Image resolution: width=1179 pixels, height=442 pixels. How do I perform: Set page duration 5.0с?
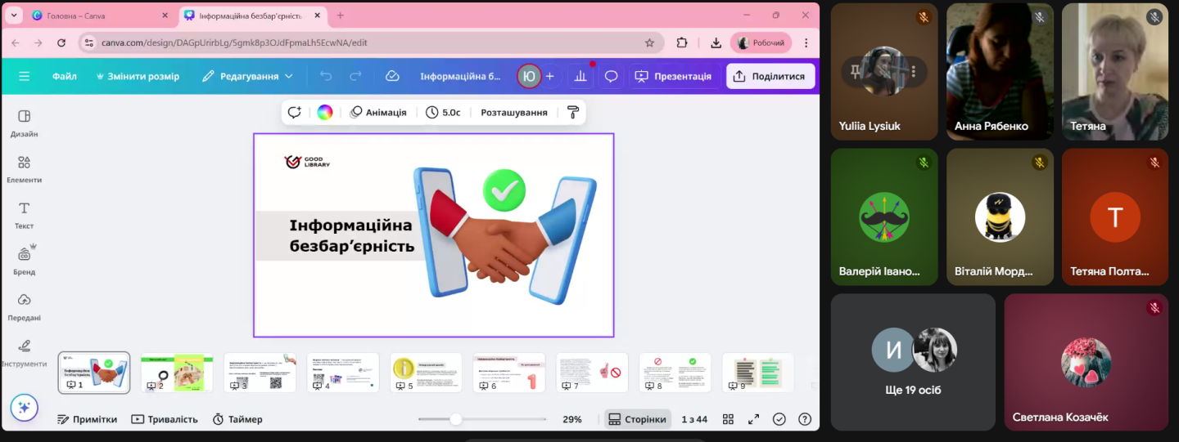pyautogui.click(x=443, y=113)
